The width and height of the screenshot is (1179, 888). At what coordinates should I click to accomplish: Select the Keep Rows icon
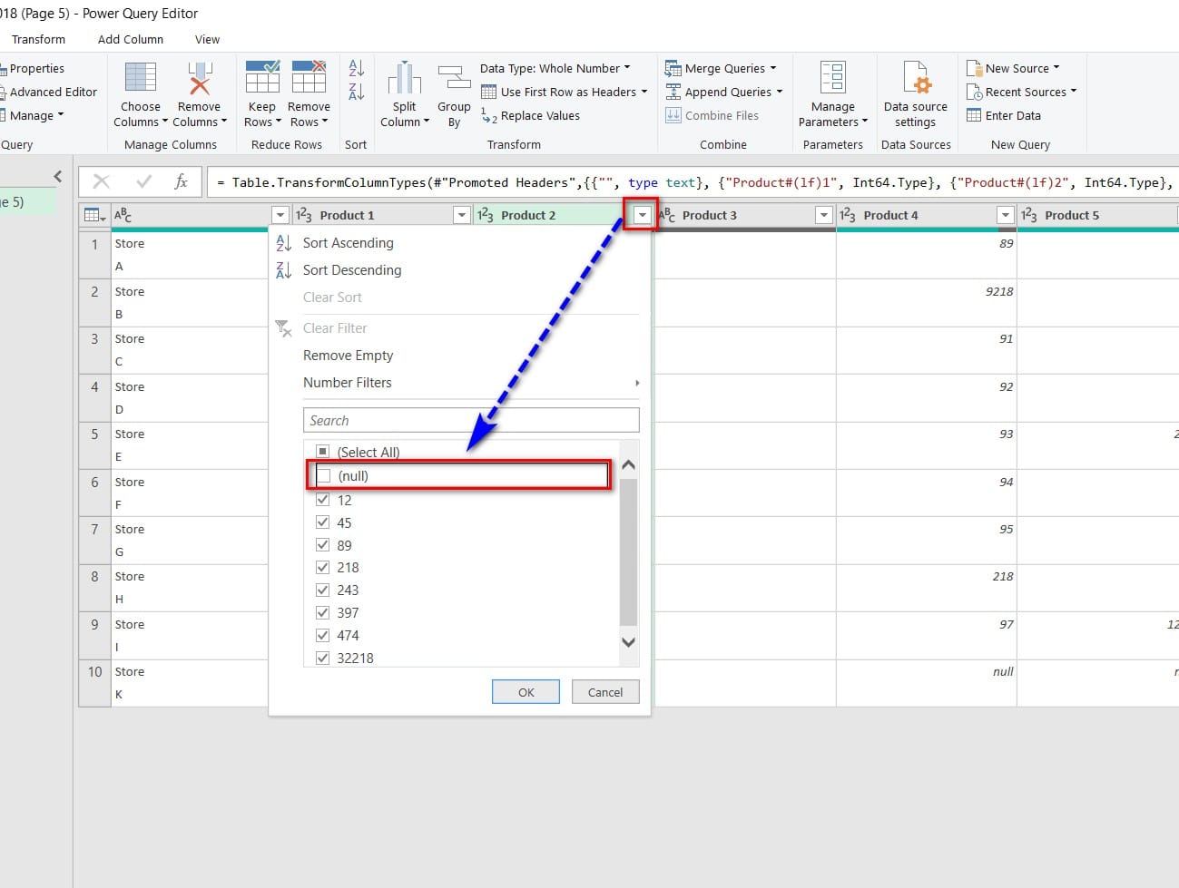point(262,78)
